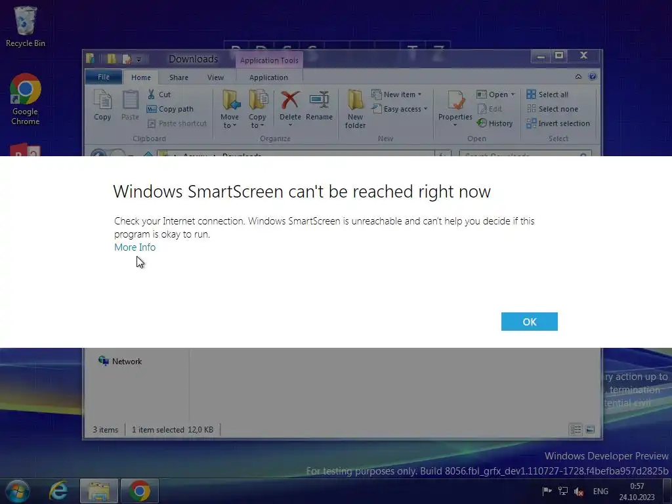672x504 pixels.
Task: Expand the Properties dropdown arrow
Action: point(455,125)
